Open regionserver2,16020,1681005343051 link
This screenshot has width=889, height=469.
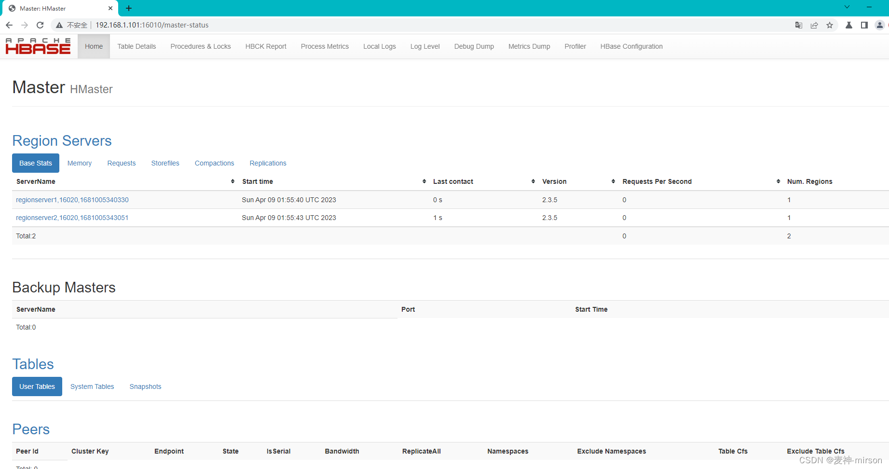point(72,218)
